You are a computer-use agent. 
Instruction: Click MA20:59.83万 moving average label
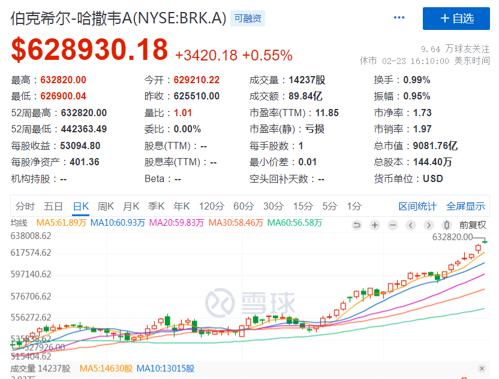point(176,223)
